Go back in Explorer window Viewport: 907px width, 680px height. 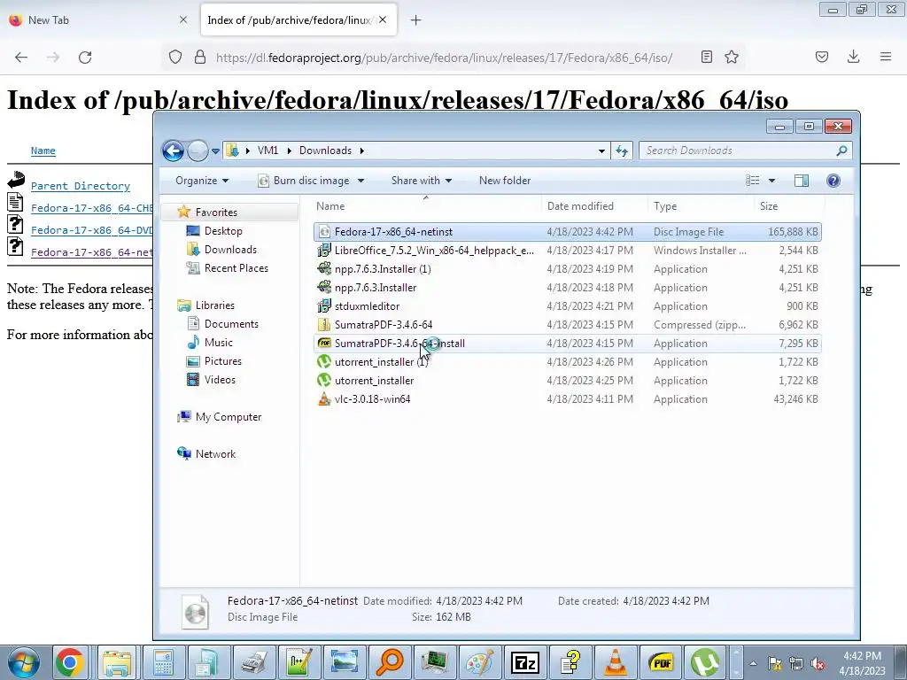pyautogui.click(x=173, y=151)
